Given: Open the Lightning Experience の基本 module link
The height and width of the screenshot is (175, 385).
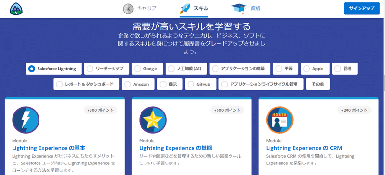Looking at the screenshot, I should pos(49,148).
